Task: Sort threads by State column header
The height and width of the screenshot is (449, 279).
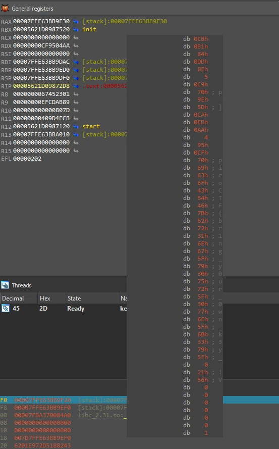Action: (x=92, y=298)
